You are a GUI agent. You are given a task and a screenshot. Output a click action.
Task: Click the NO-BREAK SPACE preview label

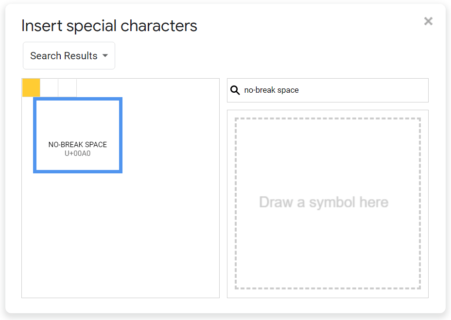point(78,145)
